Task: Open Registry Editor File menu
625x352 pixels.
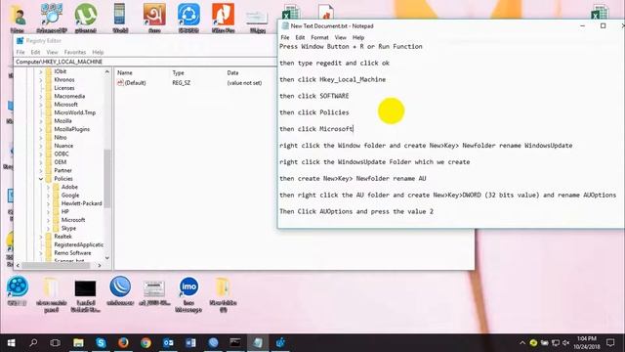Action: point(21,52)
